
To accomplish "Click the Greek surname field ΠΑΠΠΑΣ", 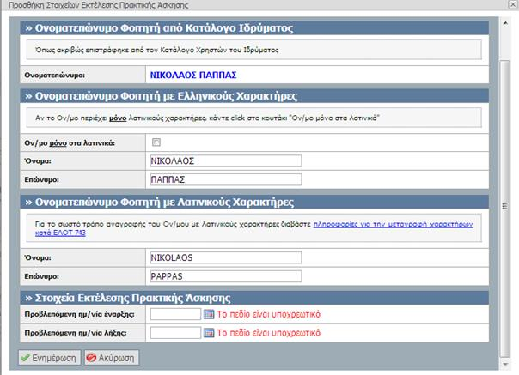I will coord(226,179).
